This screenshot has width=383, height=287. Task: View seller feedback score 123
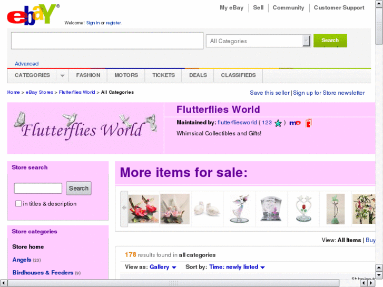point(267,122)
